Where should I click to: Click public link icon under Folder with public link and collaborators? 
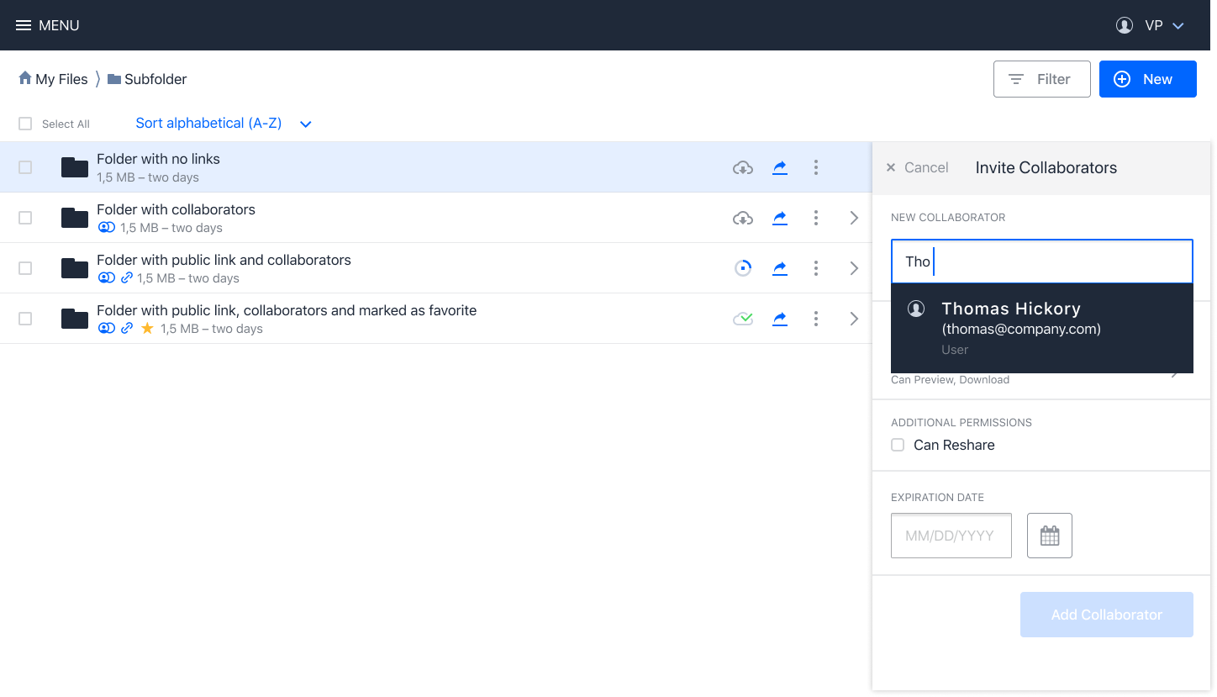[127, 278]
